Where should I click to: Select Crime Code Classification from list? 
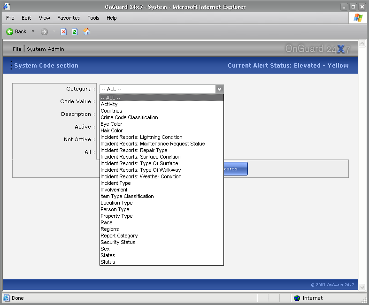click(129, 117)
